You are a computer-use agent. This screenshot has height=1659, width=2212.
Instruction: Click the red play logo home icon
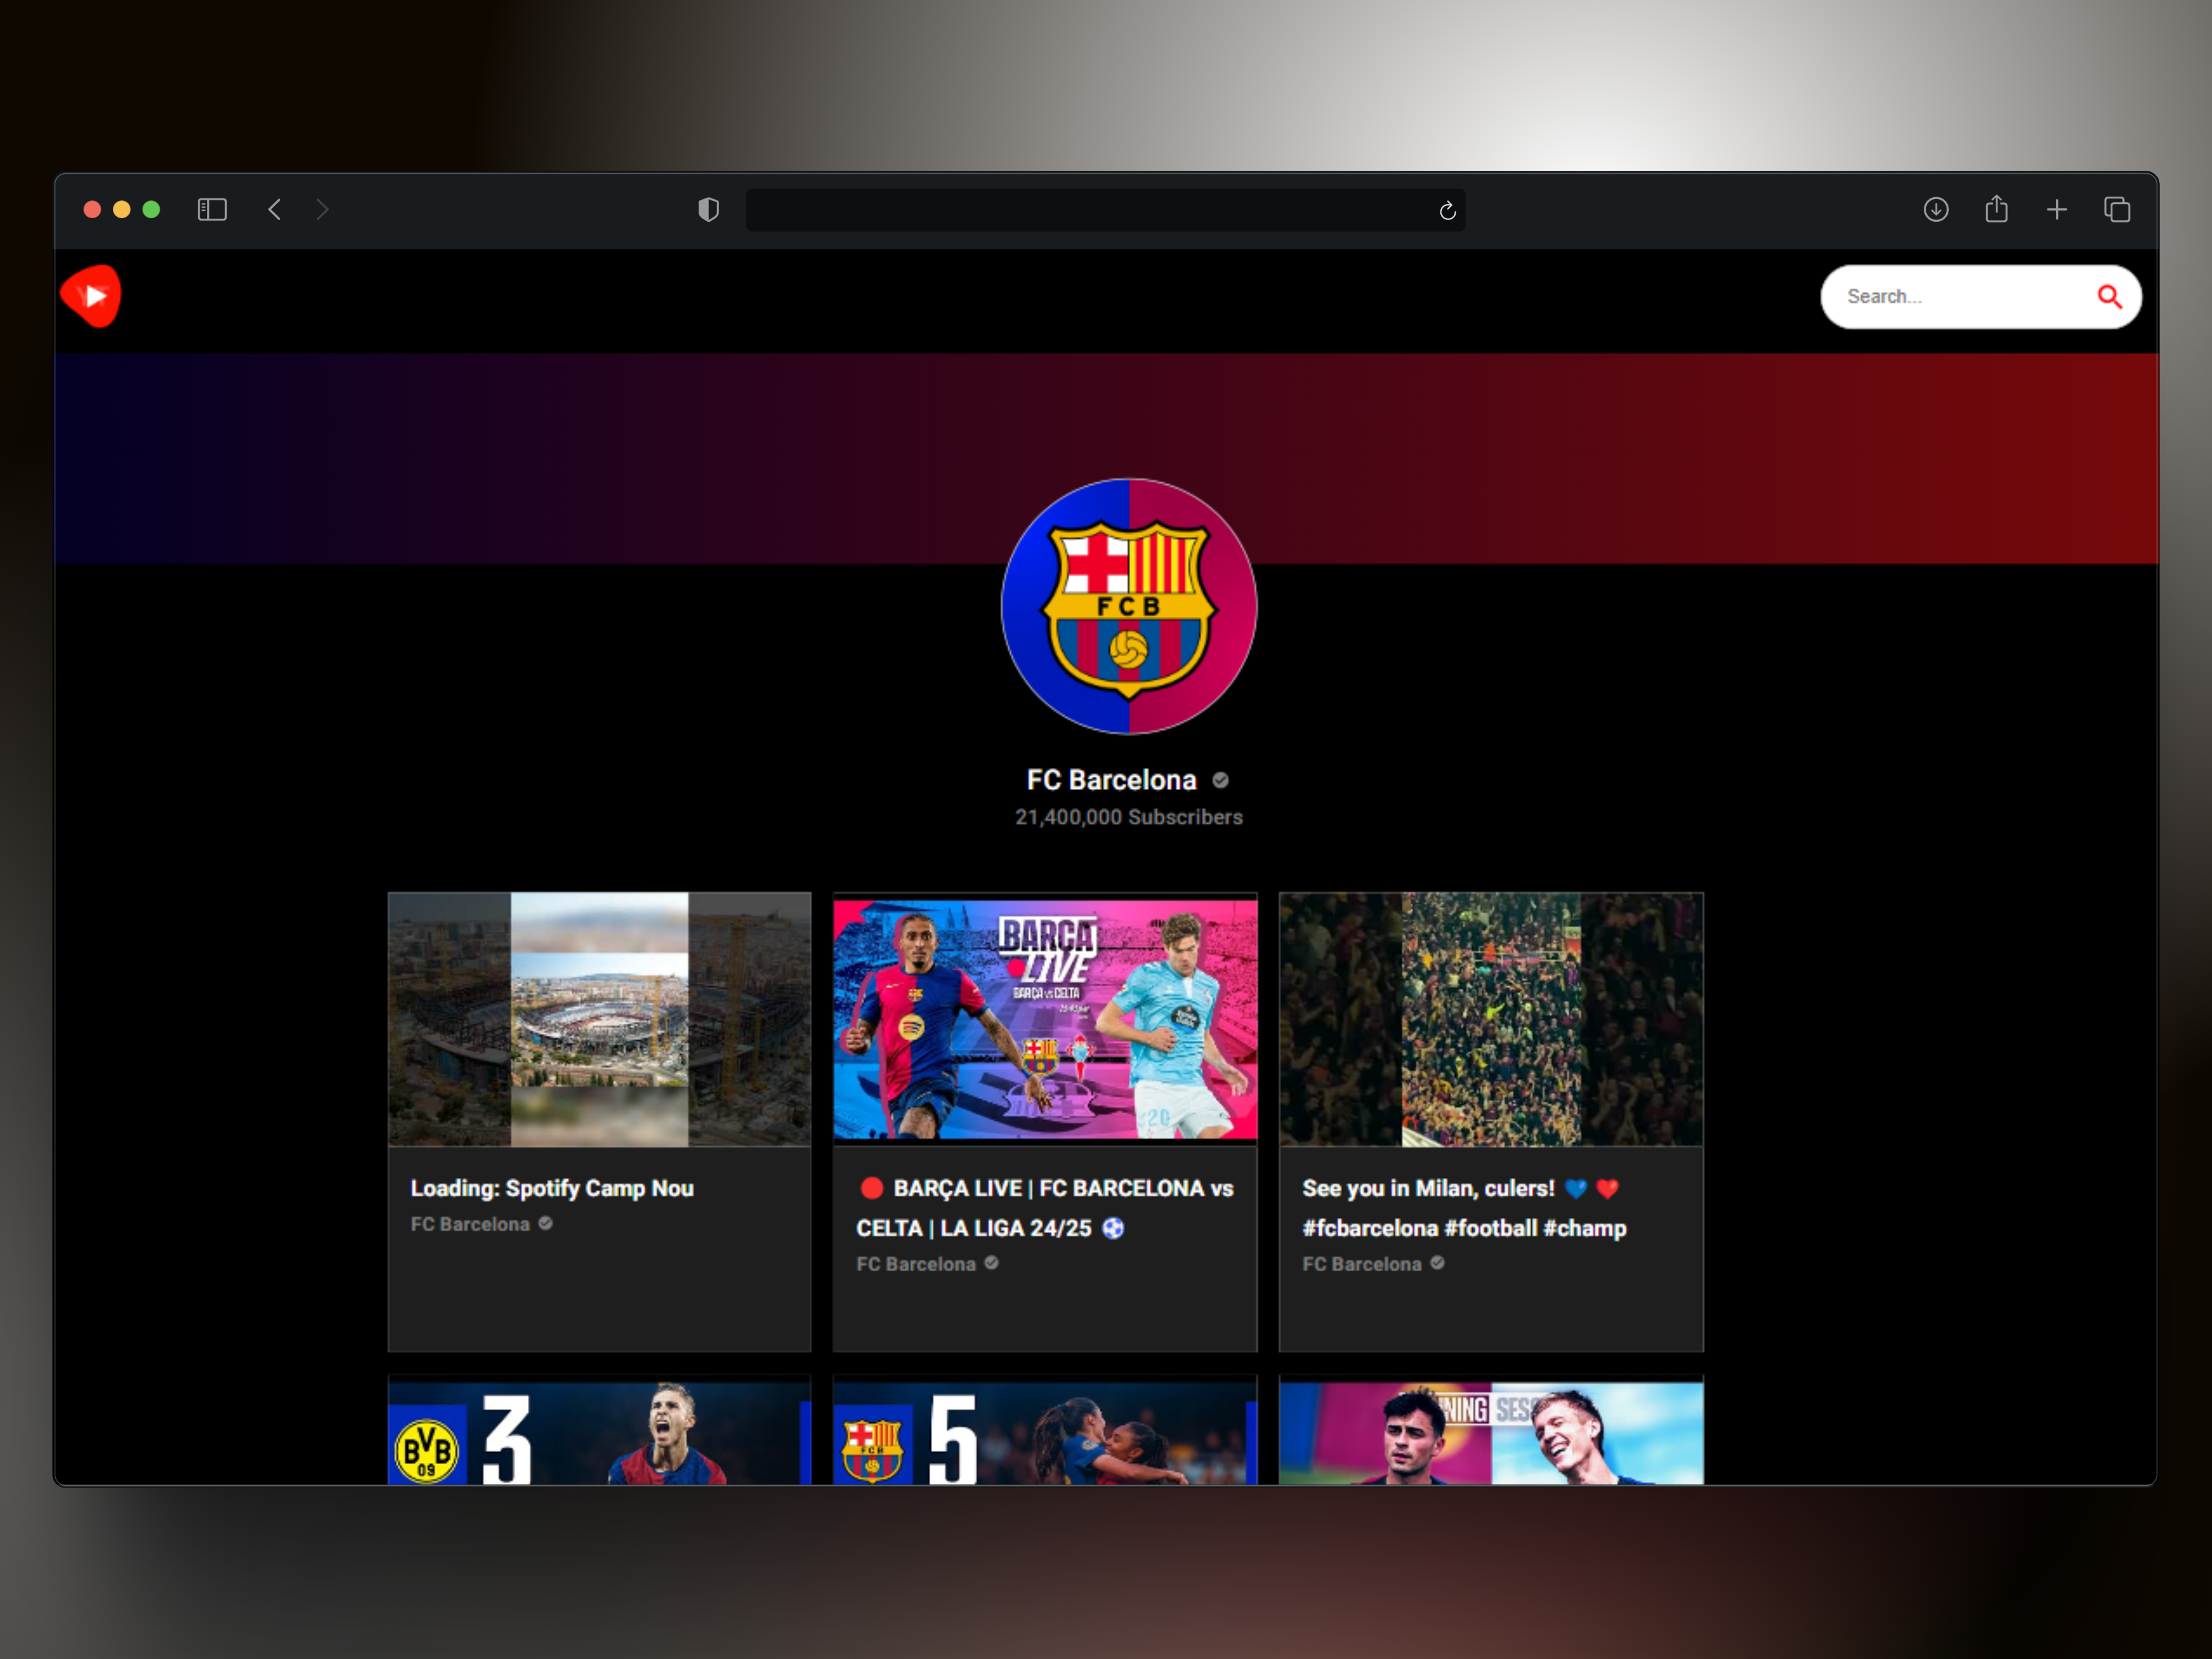click(91, 296)
